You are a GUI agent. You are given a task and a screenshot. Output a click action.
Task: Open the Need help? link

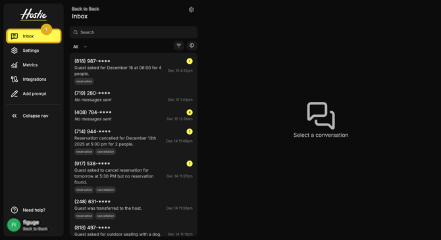(x=34, y=210)
